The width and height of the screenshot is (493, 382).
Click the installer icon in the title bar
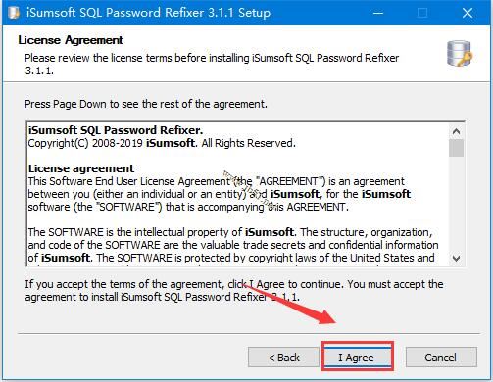coord(14,13)
